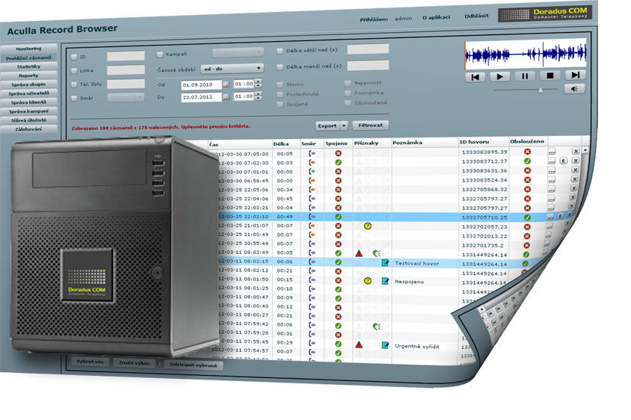631x420 pixels.
Task: Open the Kampaň dropdown list
Action: pyautogui.click(x=238, y=52)
